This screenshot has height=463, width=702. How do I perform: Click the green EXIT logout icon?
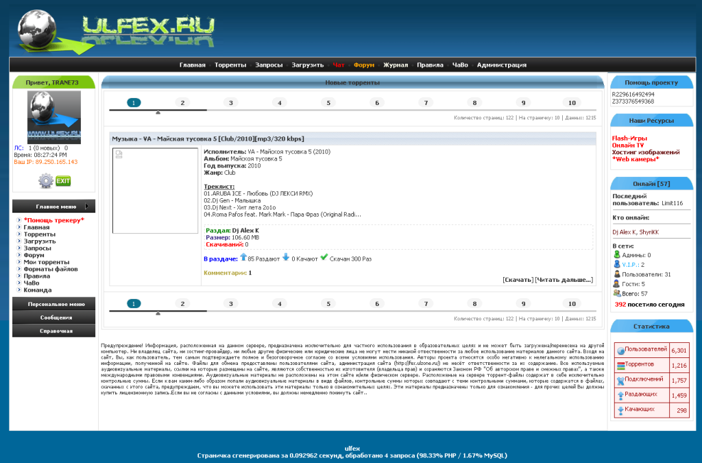(63, 181)
